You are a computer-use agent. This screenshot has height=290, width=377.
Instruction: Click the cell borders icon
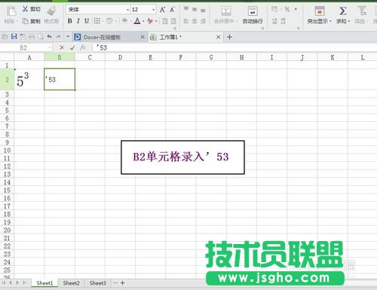[97, 21]
